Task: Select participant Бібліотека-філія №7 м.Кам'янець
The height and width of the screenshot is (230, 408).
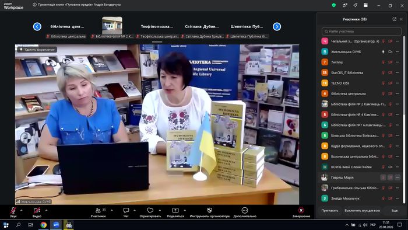Action: (x=360, y=125)
